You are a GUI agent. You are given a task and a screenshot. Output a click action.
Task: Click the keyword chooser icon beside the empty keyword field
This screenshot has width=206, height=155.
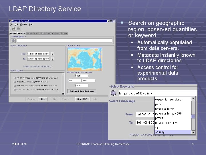coord(13,40)
